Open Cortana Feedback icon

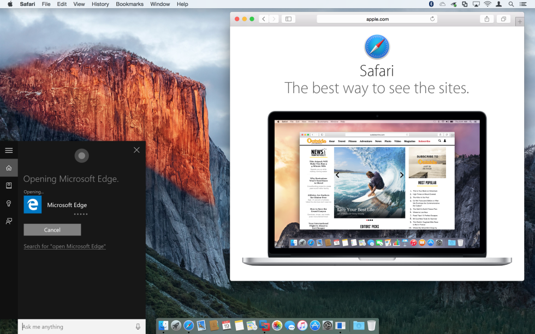pos(9,221)
